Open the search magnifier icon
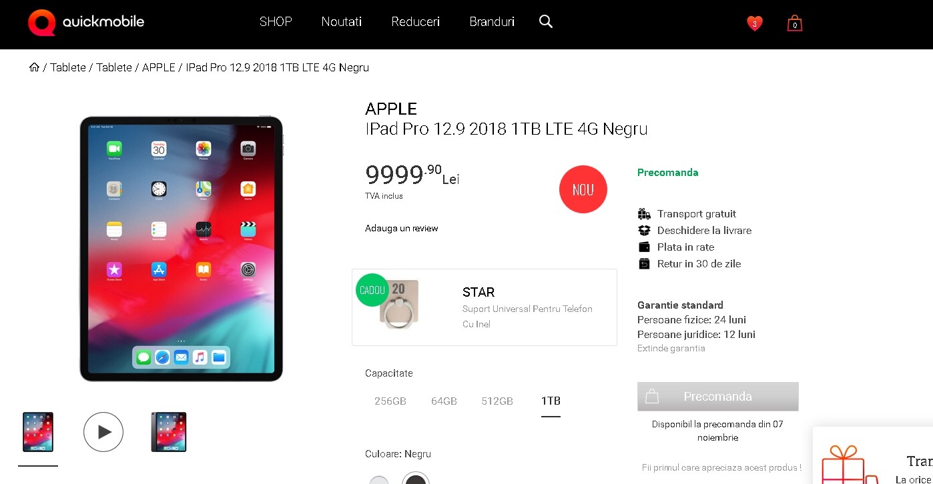The height and width of the screenshot is (484, 933). tap(546, 21)
